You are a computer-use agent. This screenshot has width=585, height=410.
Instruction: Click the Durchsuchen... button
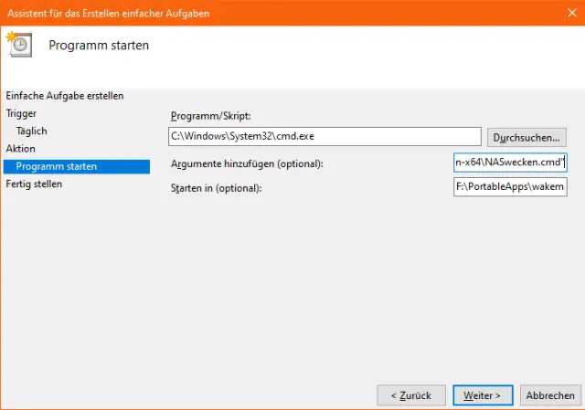coord(526,138)
